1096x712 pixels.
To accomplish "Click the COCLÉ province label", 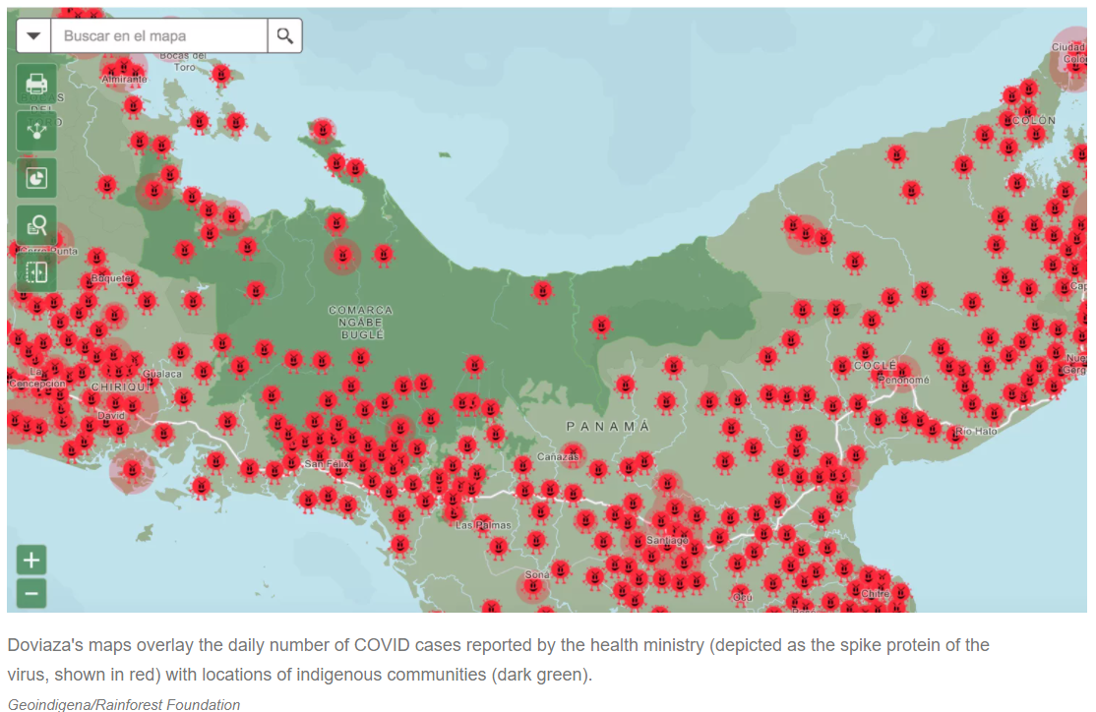I will (875, 366).
